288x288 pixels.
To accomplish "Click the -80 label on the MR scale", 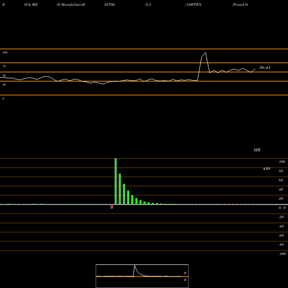I will coord(281,245).
